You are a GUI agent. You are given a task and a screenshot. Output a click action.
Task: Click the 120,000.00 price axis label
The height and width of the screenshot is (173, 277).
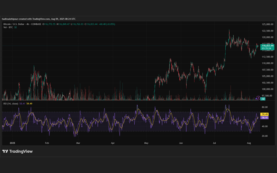coord(268,37)
